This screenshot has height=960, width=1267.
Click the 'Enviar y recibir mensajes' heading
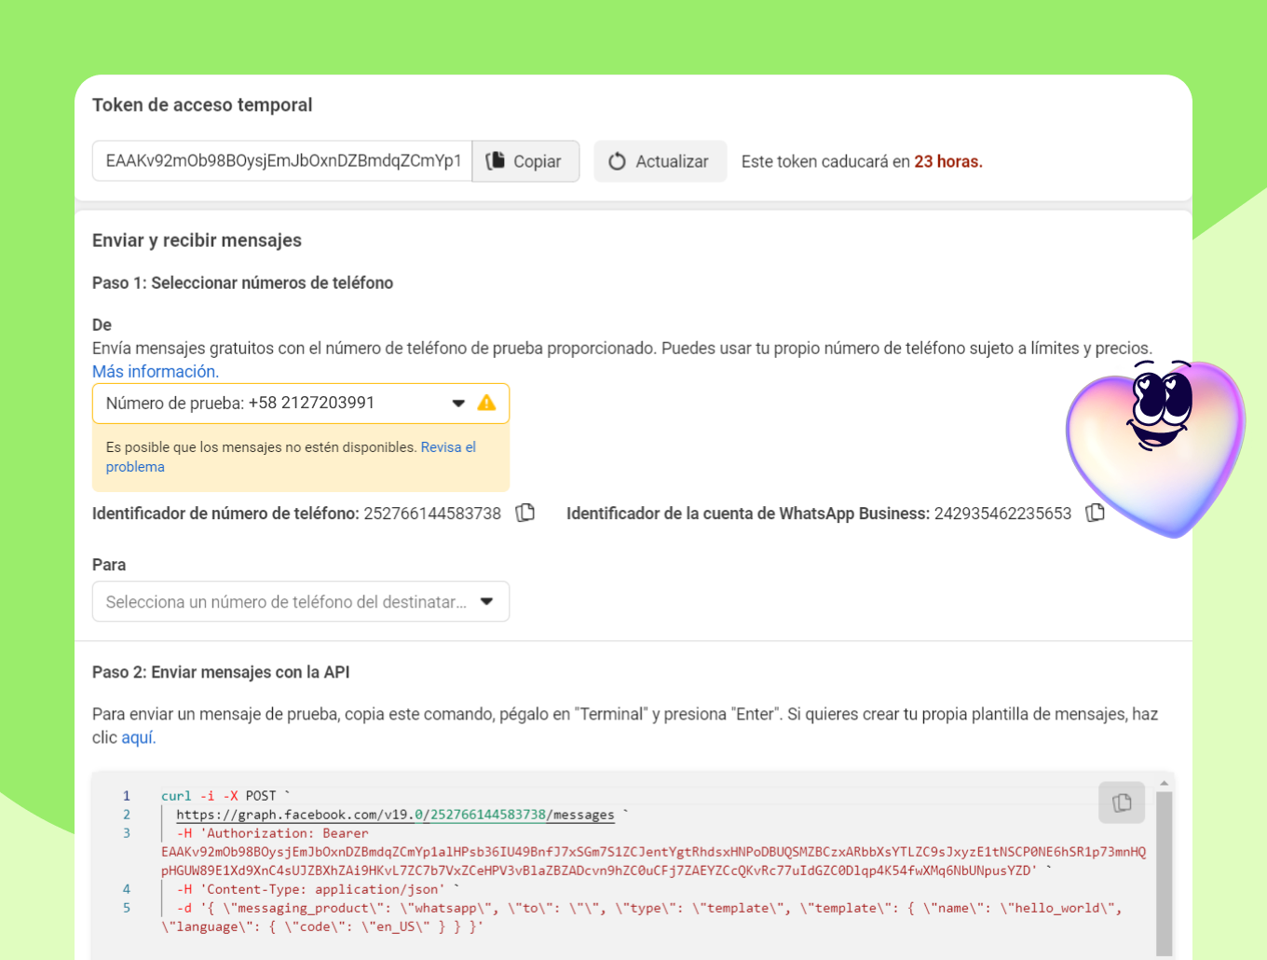[197, 240]
